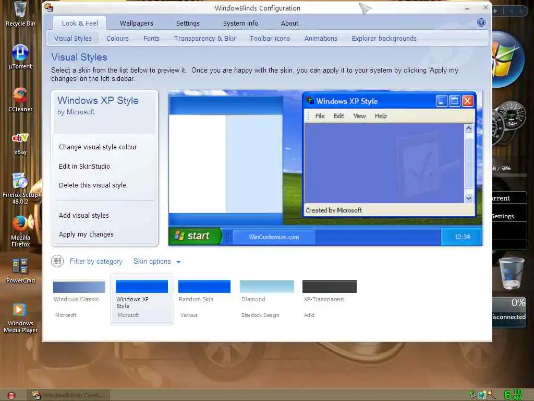Click the system tray clock
534x401 pixels.
(513, 395)
